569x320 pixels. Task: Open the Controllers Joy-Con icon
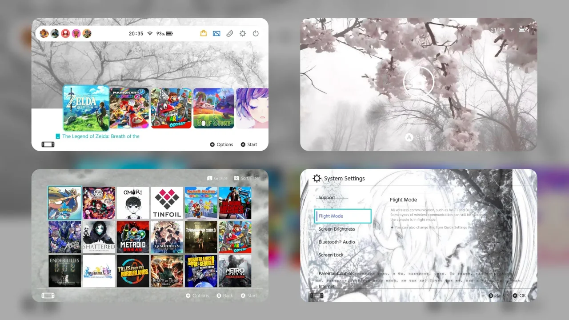pos(229,33)
